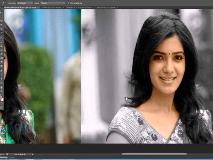Open the Mini Bridge panel tab
The image size is (213, 160).
click(x=4, y=157)
